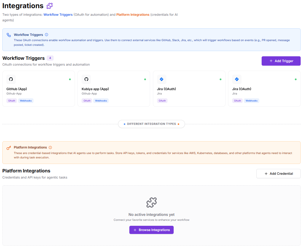Click the GitHub icon on GitHub (App) card
This screenshot has width=303, height=250.
(x=11, y=79)
